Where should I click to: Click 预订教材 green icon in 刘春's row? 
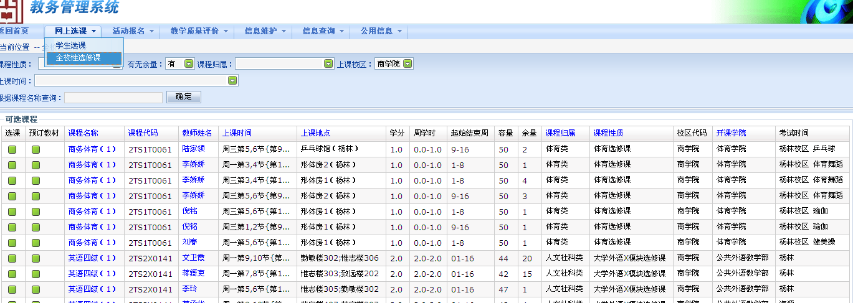[x=36, y=243]
